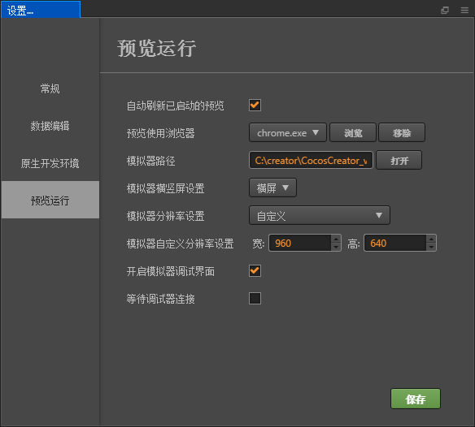Increase the 宽 width value with up arrow
Viewport: 475px width, 427px height.
[336, 239]
